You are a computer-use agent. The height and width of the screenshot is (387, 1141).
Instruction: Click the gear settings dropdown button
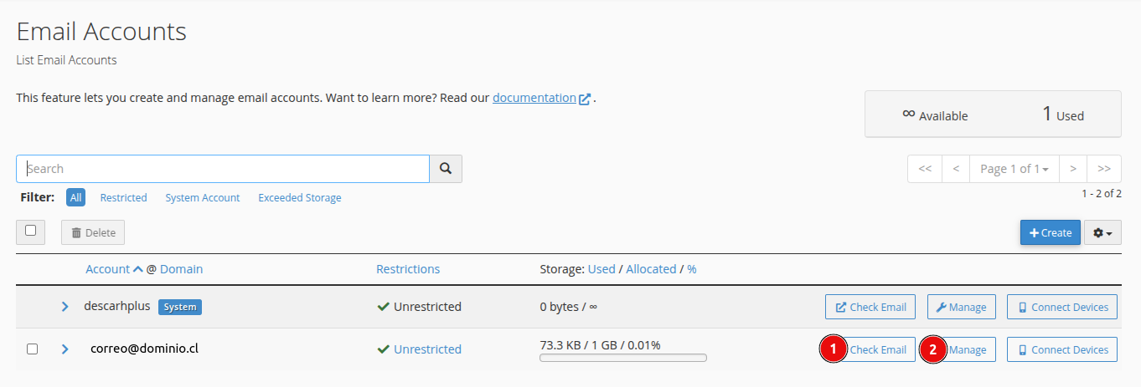[x=1102, y=232]
